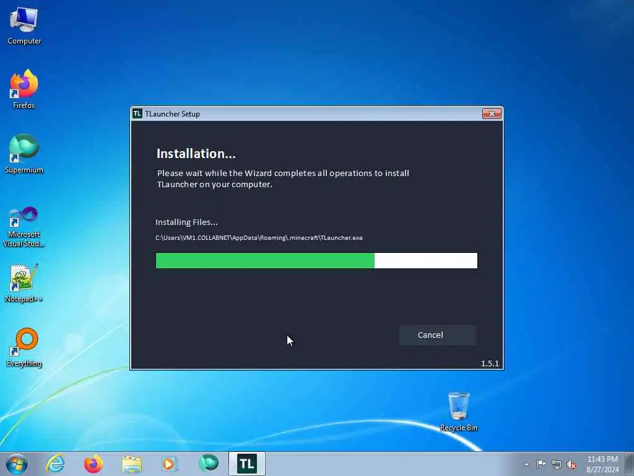Click the TLauncher taskbar button

(x=246, y=464)
